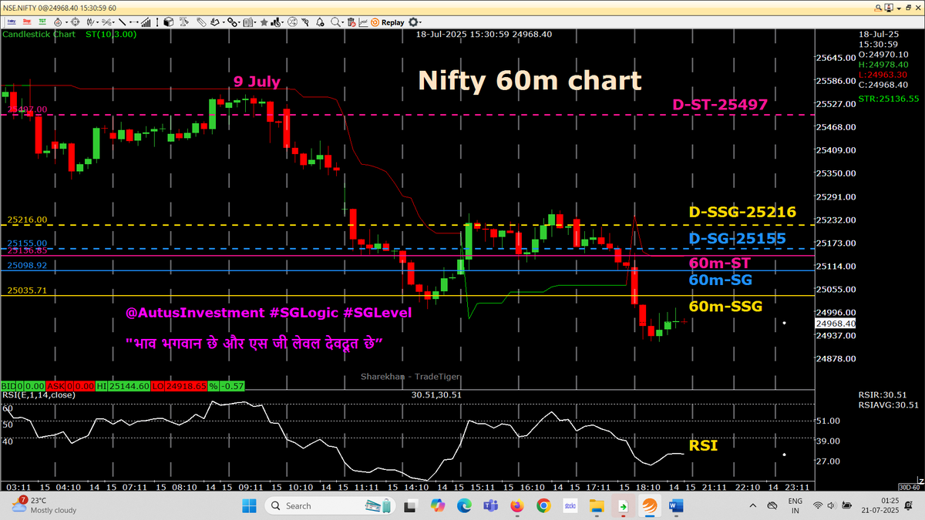The height and width of the screenshot is (520, 925).
Task: Select the trend line drawing tool
Action: click(122, 22)
